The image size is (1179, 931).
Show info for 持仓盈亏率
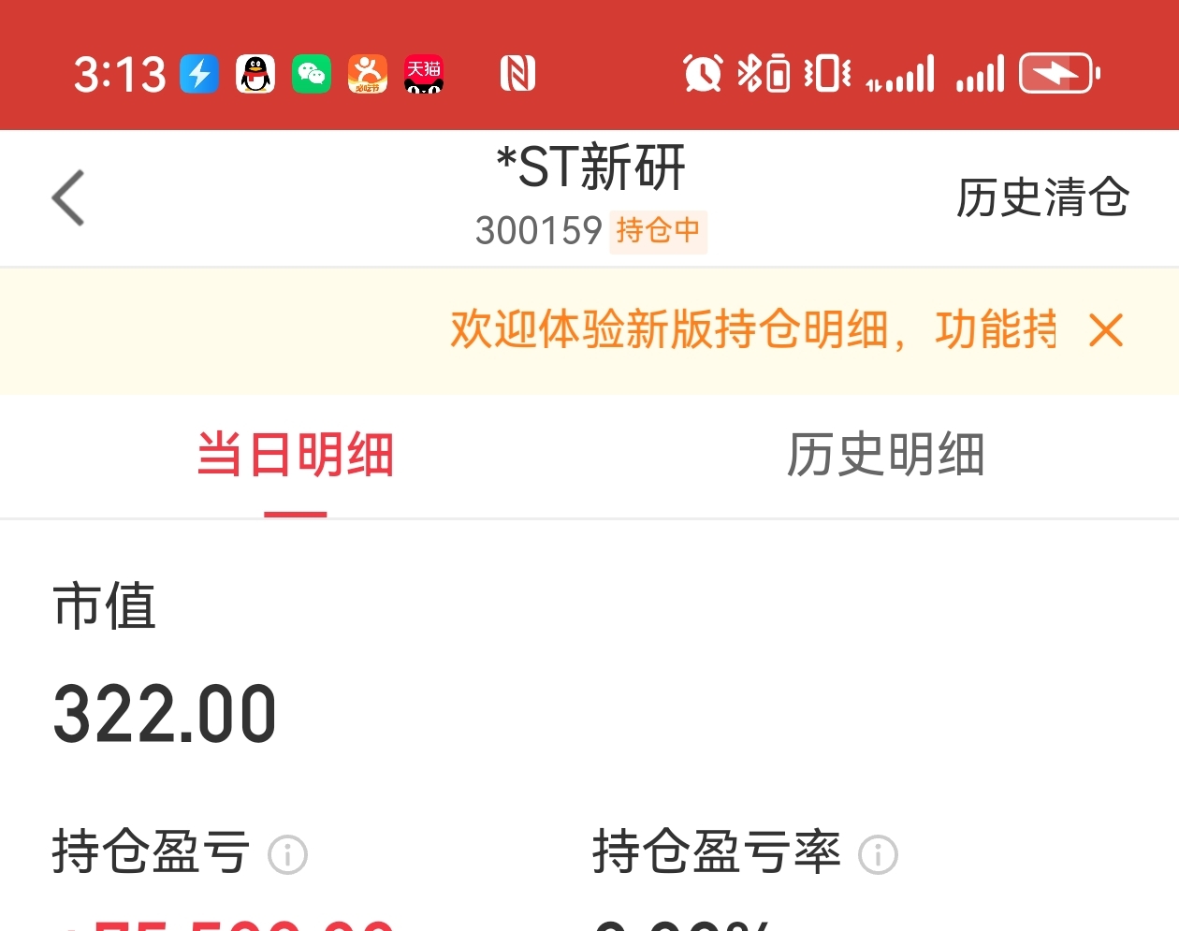tap(878, 854)
